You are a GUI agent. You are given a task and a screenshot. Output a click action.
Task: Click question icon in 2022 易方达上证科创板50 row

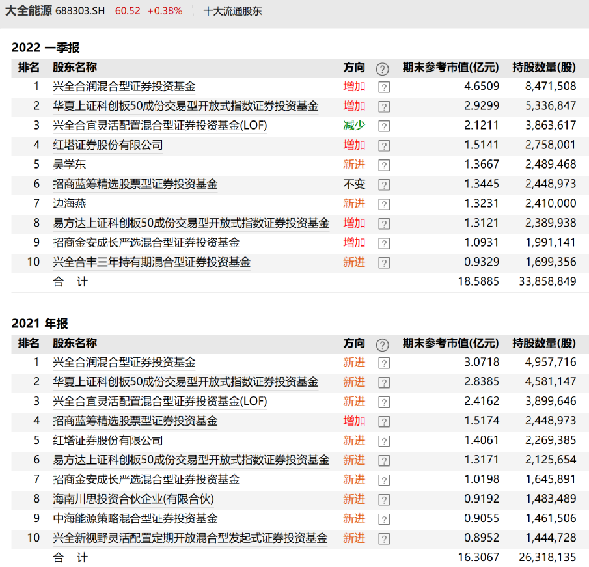383,224
